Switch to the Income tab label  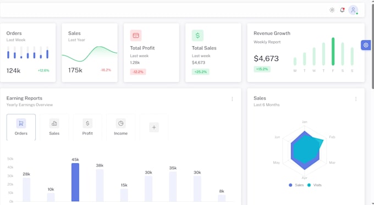click(x=120, y=133)
